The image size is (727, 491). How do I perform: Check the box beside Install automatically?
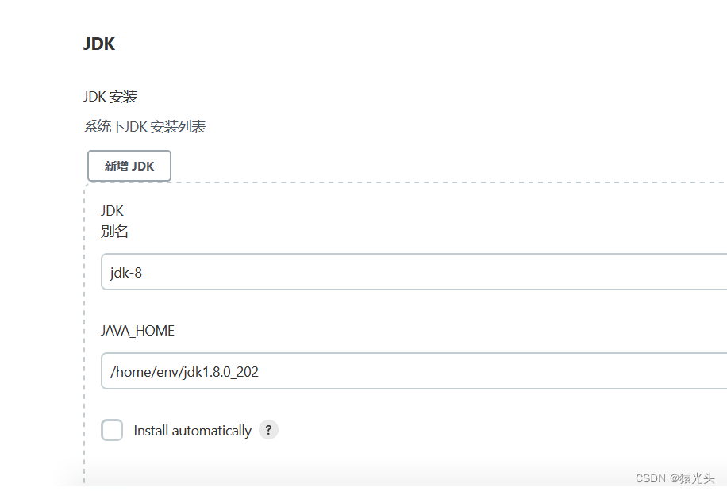click(x=112, y=430)
